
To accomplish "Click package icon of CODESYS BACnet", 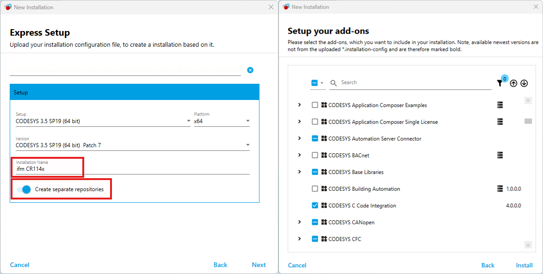I will coord(324,155).
